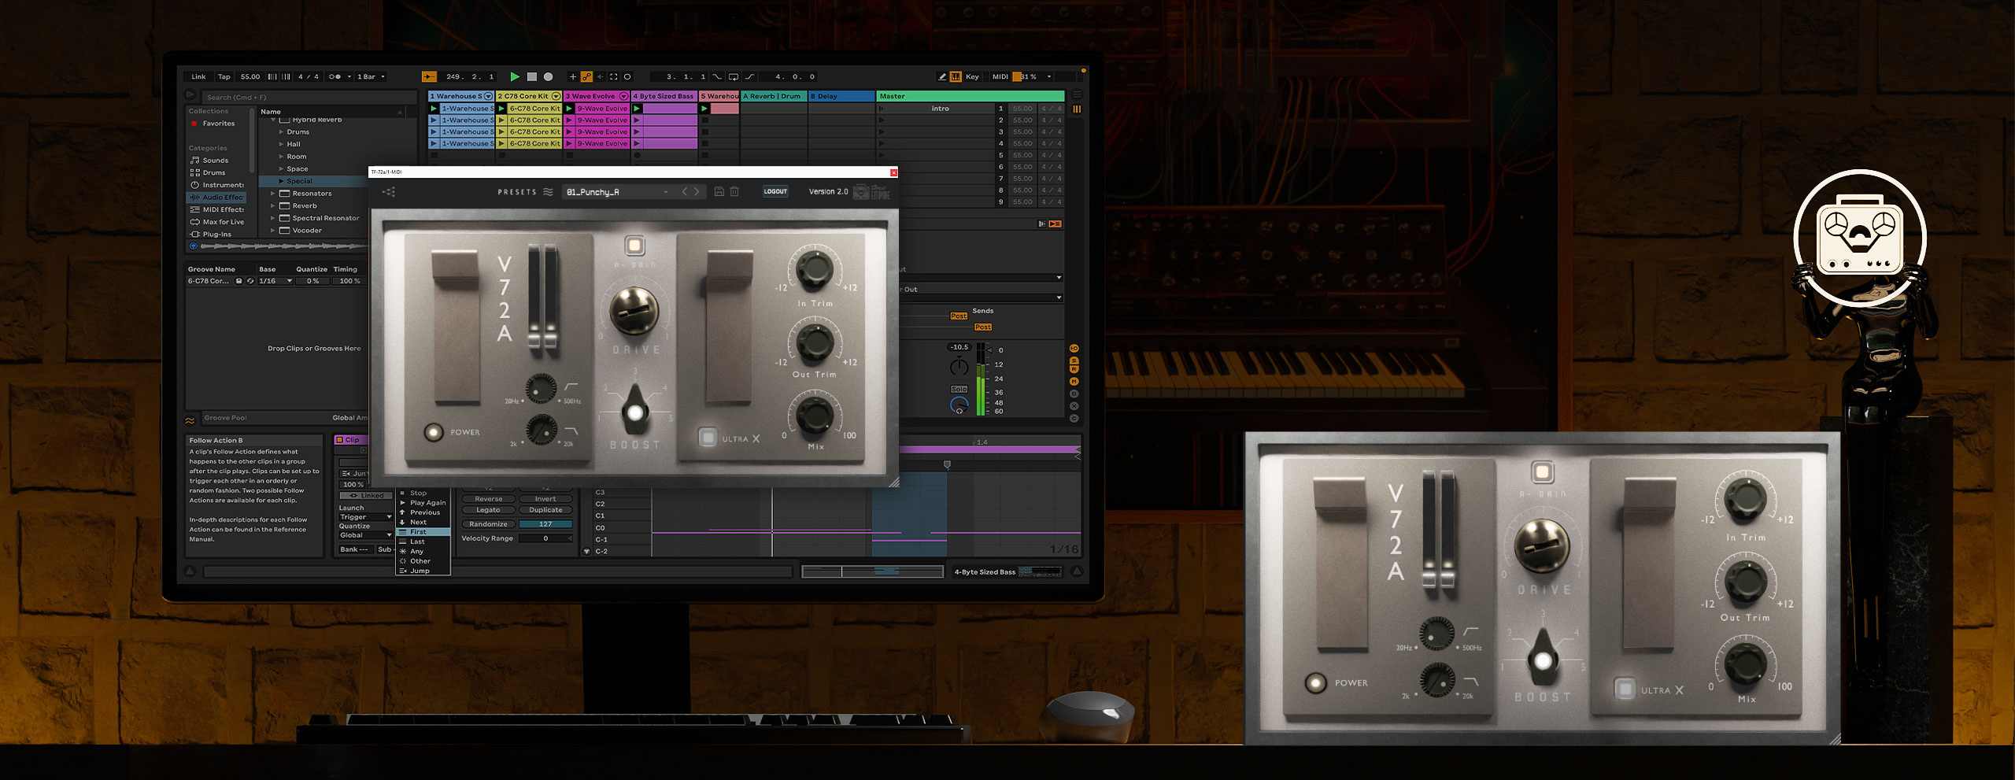Click the Stop button in transport bar
The width and height of the screenshot is (2015, 780).
click(x=531, y=76)
